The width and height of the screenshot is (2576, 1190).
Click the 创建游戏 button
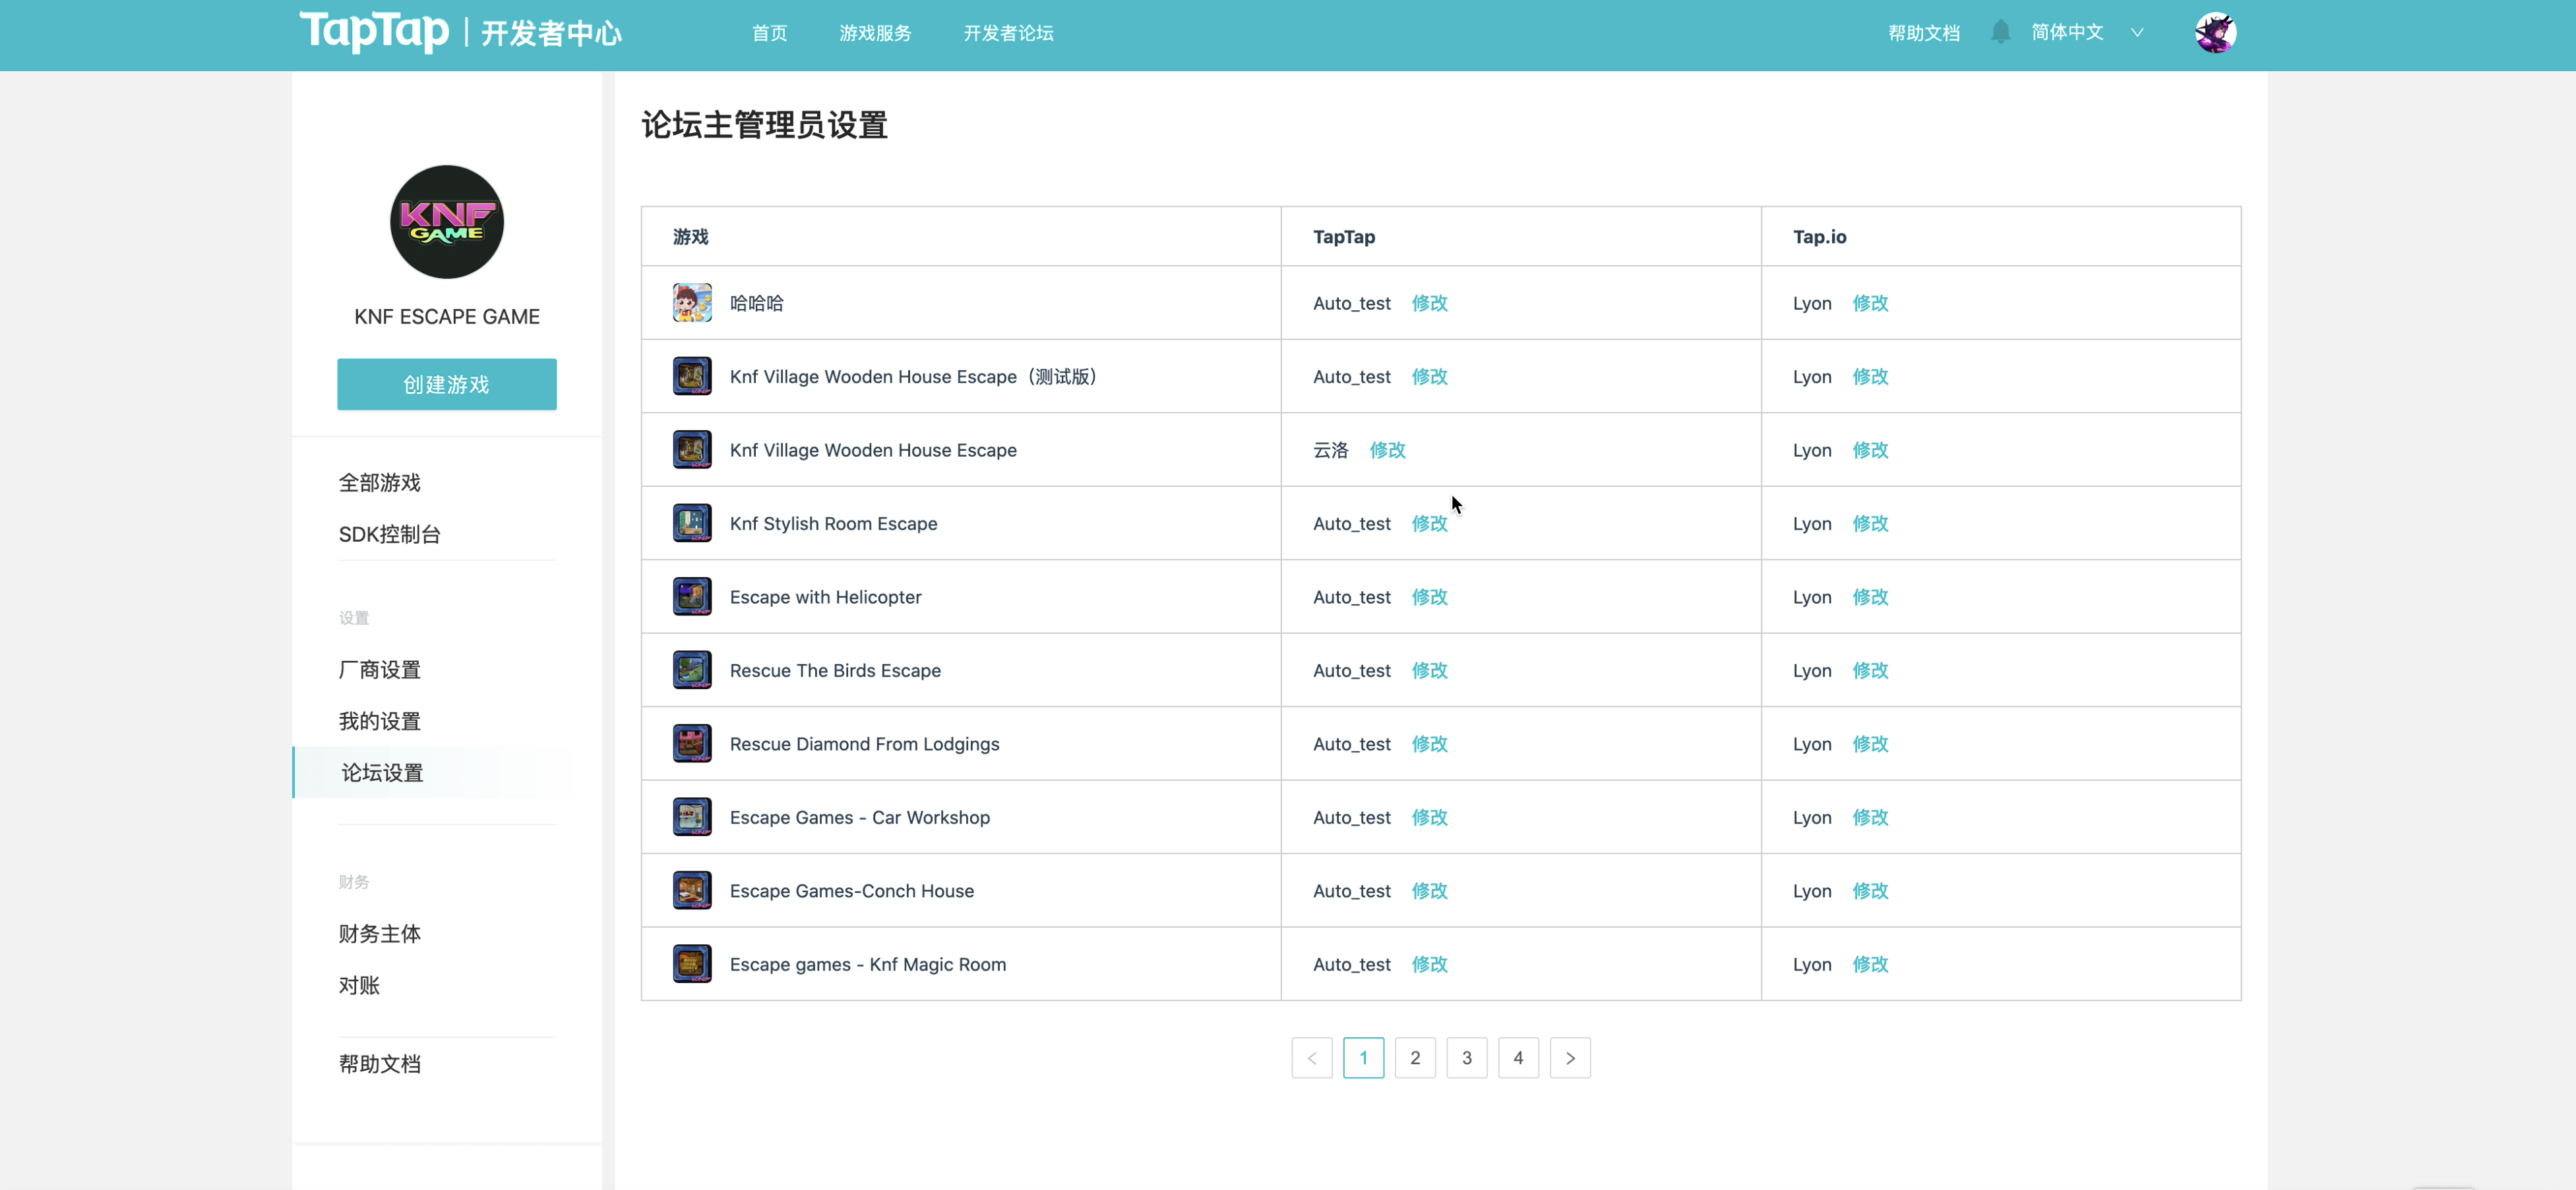coord(446,385)
